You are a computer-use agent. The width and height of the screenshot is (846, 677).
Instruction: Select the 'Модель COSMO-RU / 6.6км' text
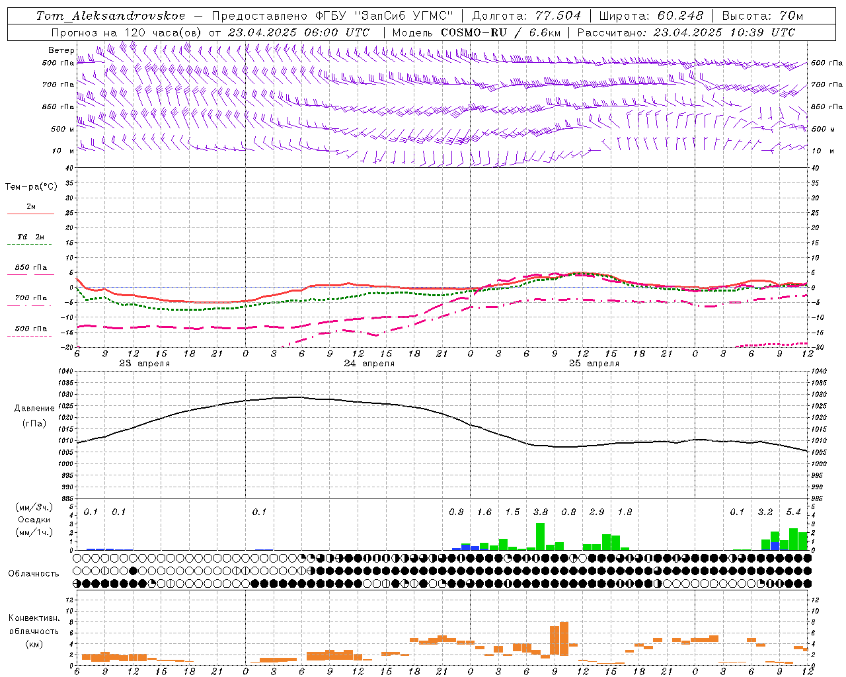click(476, 32)
